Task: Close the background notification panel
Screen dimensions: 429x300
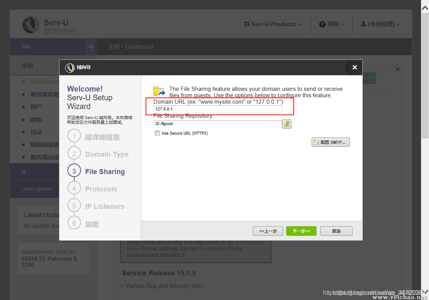Action: (x=398, y=69)
